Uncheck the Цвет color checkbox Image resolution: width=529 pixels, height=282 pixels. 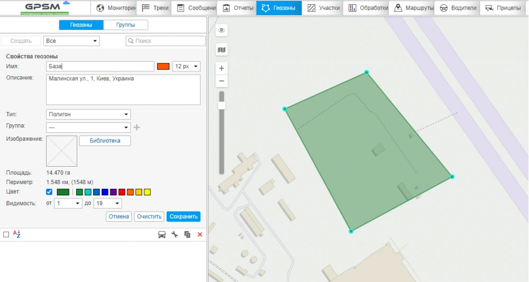(x=50, y=192)
